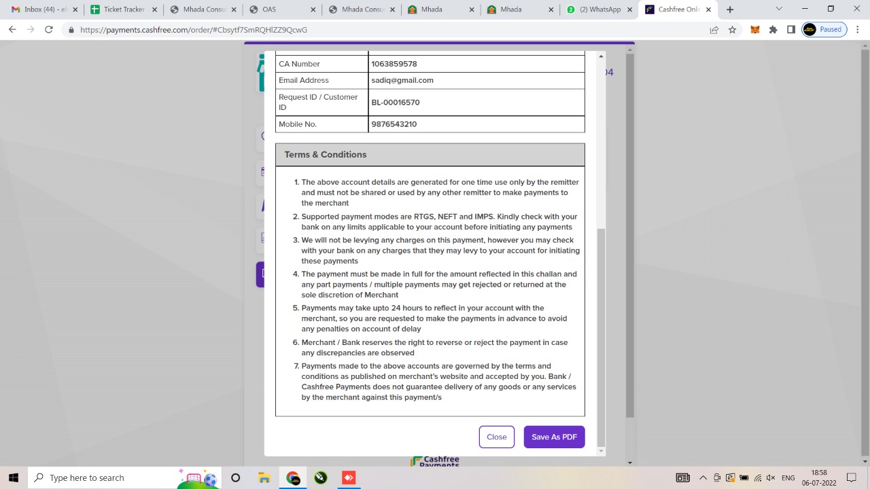Viewport: 870px width, 489px height.
Task: Click the Terms & Conditions heading
Action: pyautogui.click(x=326, y=155)
